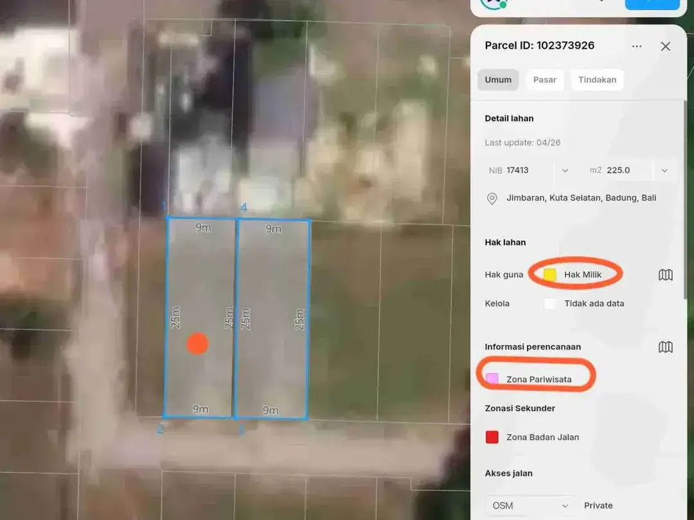This screenshot has width=694, height=520.
Task: Click the Zonasi Sekunder heading
Action: coord(520,408)
